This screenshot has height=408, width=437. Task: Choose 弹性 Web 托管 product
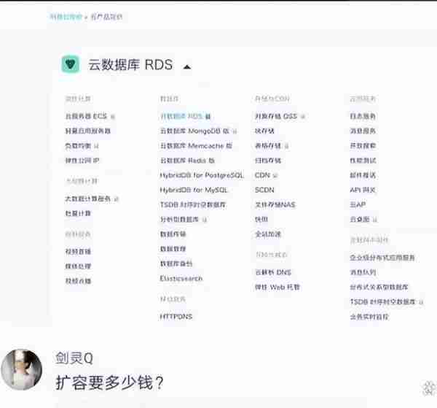(x=277, y=288)
